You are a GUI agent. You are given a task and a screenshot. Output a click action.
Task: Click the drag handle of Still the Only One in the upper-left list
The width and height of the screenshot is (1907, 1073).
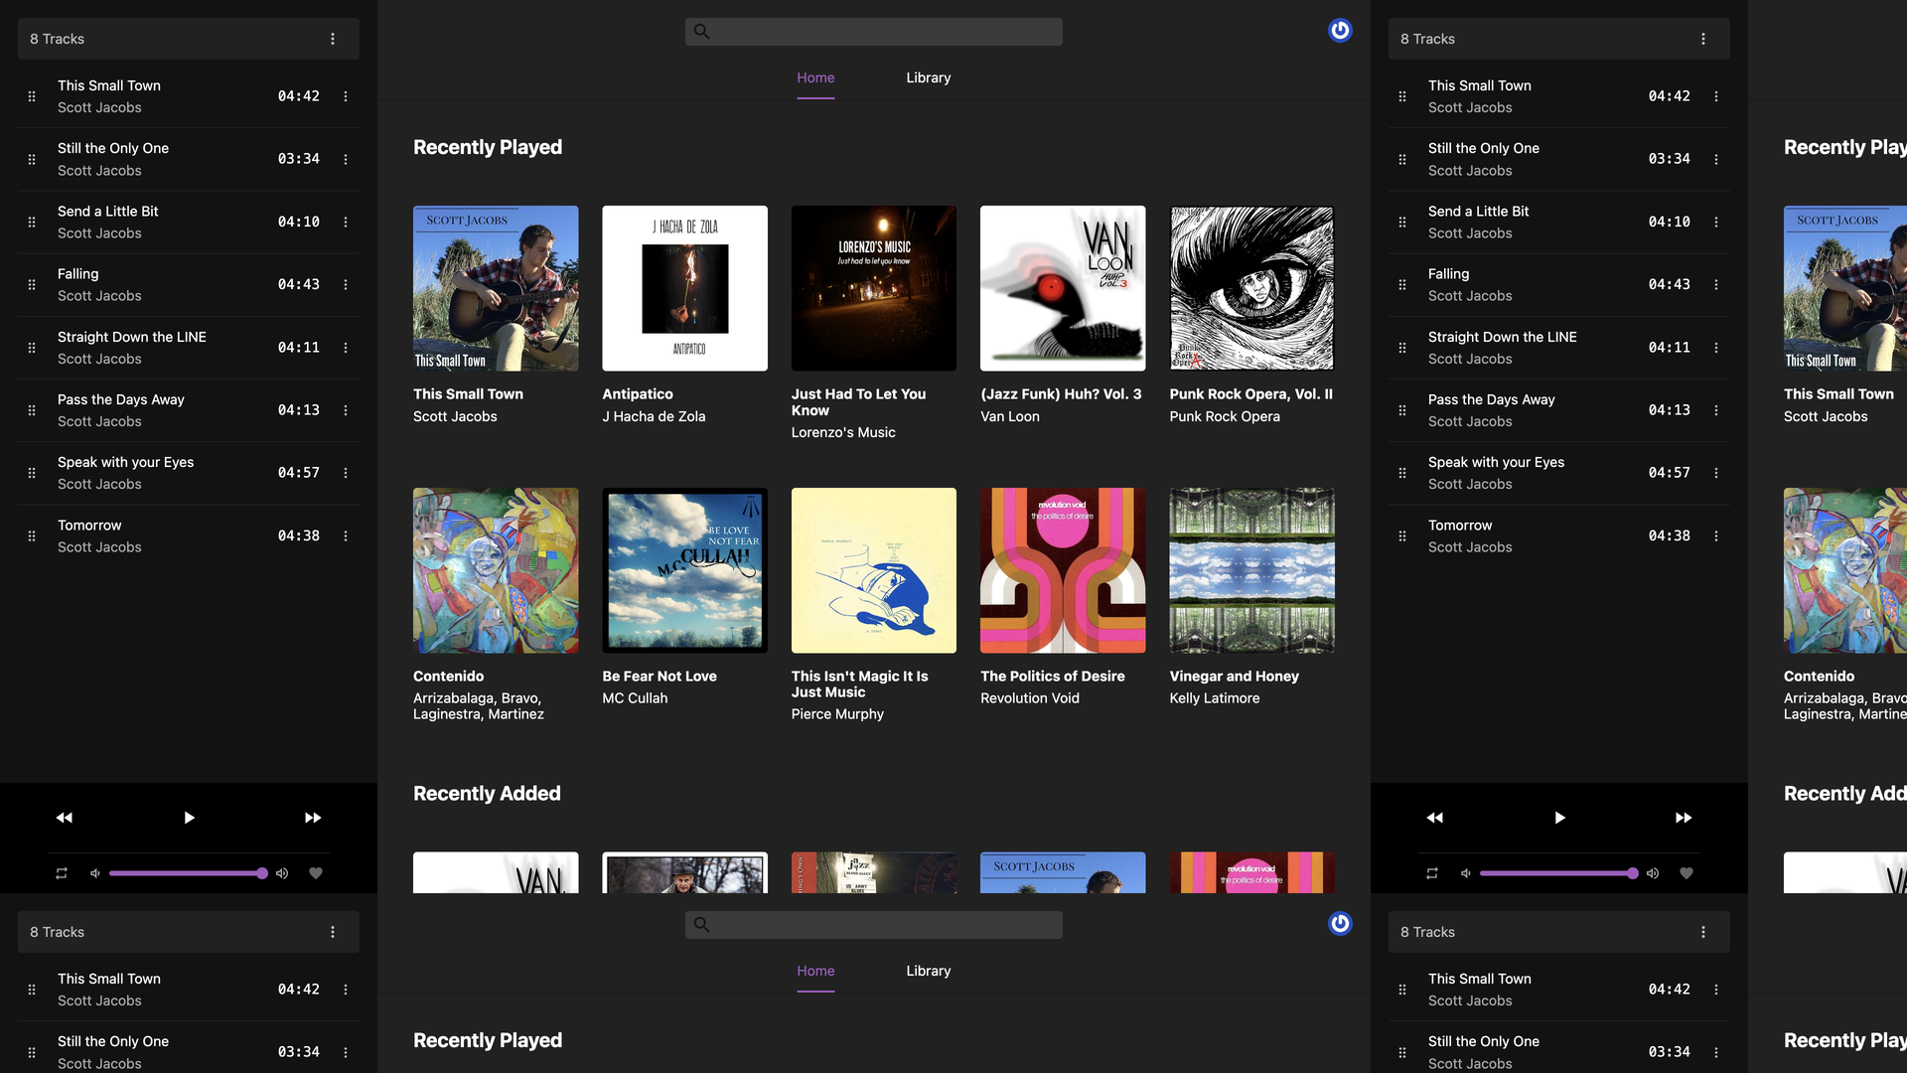32,159
